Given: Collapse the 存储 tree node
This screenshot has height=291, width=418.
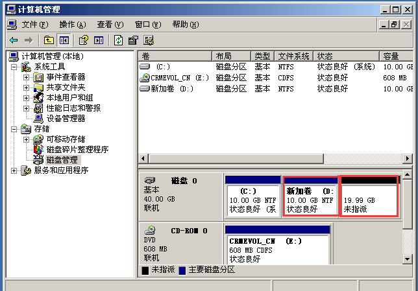Looking at the screenshot, I should [14, 129].
